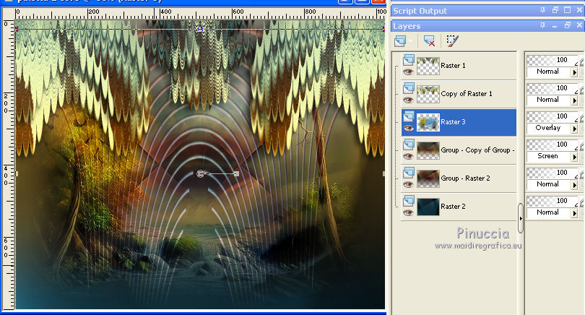Adjust opacity slider of Raster 2 layer

coord(552,201)
